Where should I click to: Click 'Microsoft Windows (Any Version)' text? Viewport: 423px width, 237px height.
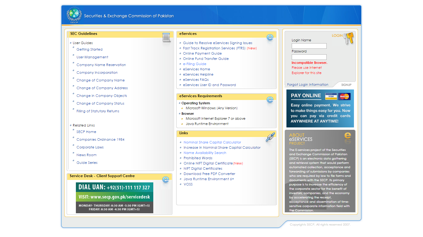click(211, 108)
